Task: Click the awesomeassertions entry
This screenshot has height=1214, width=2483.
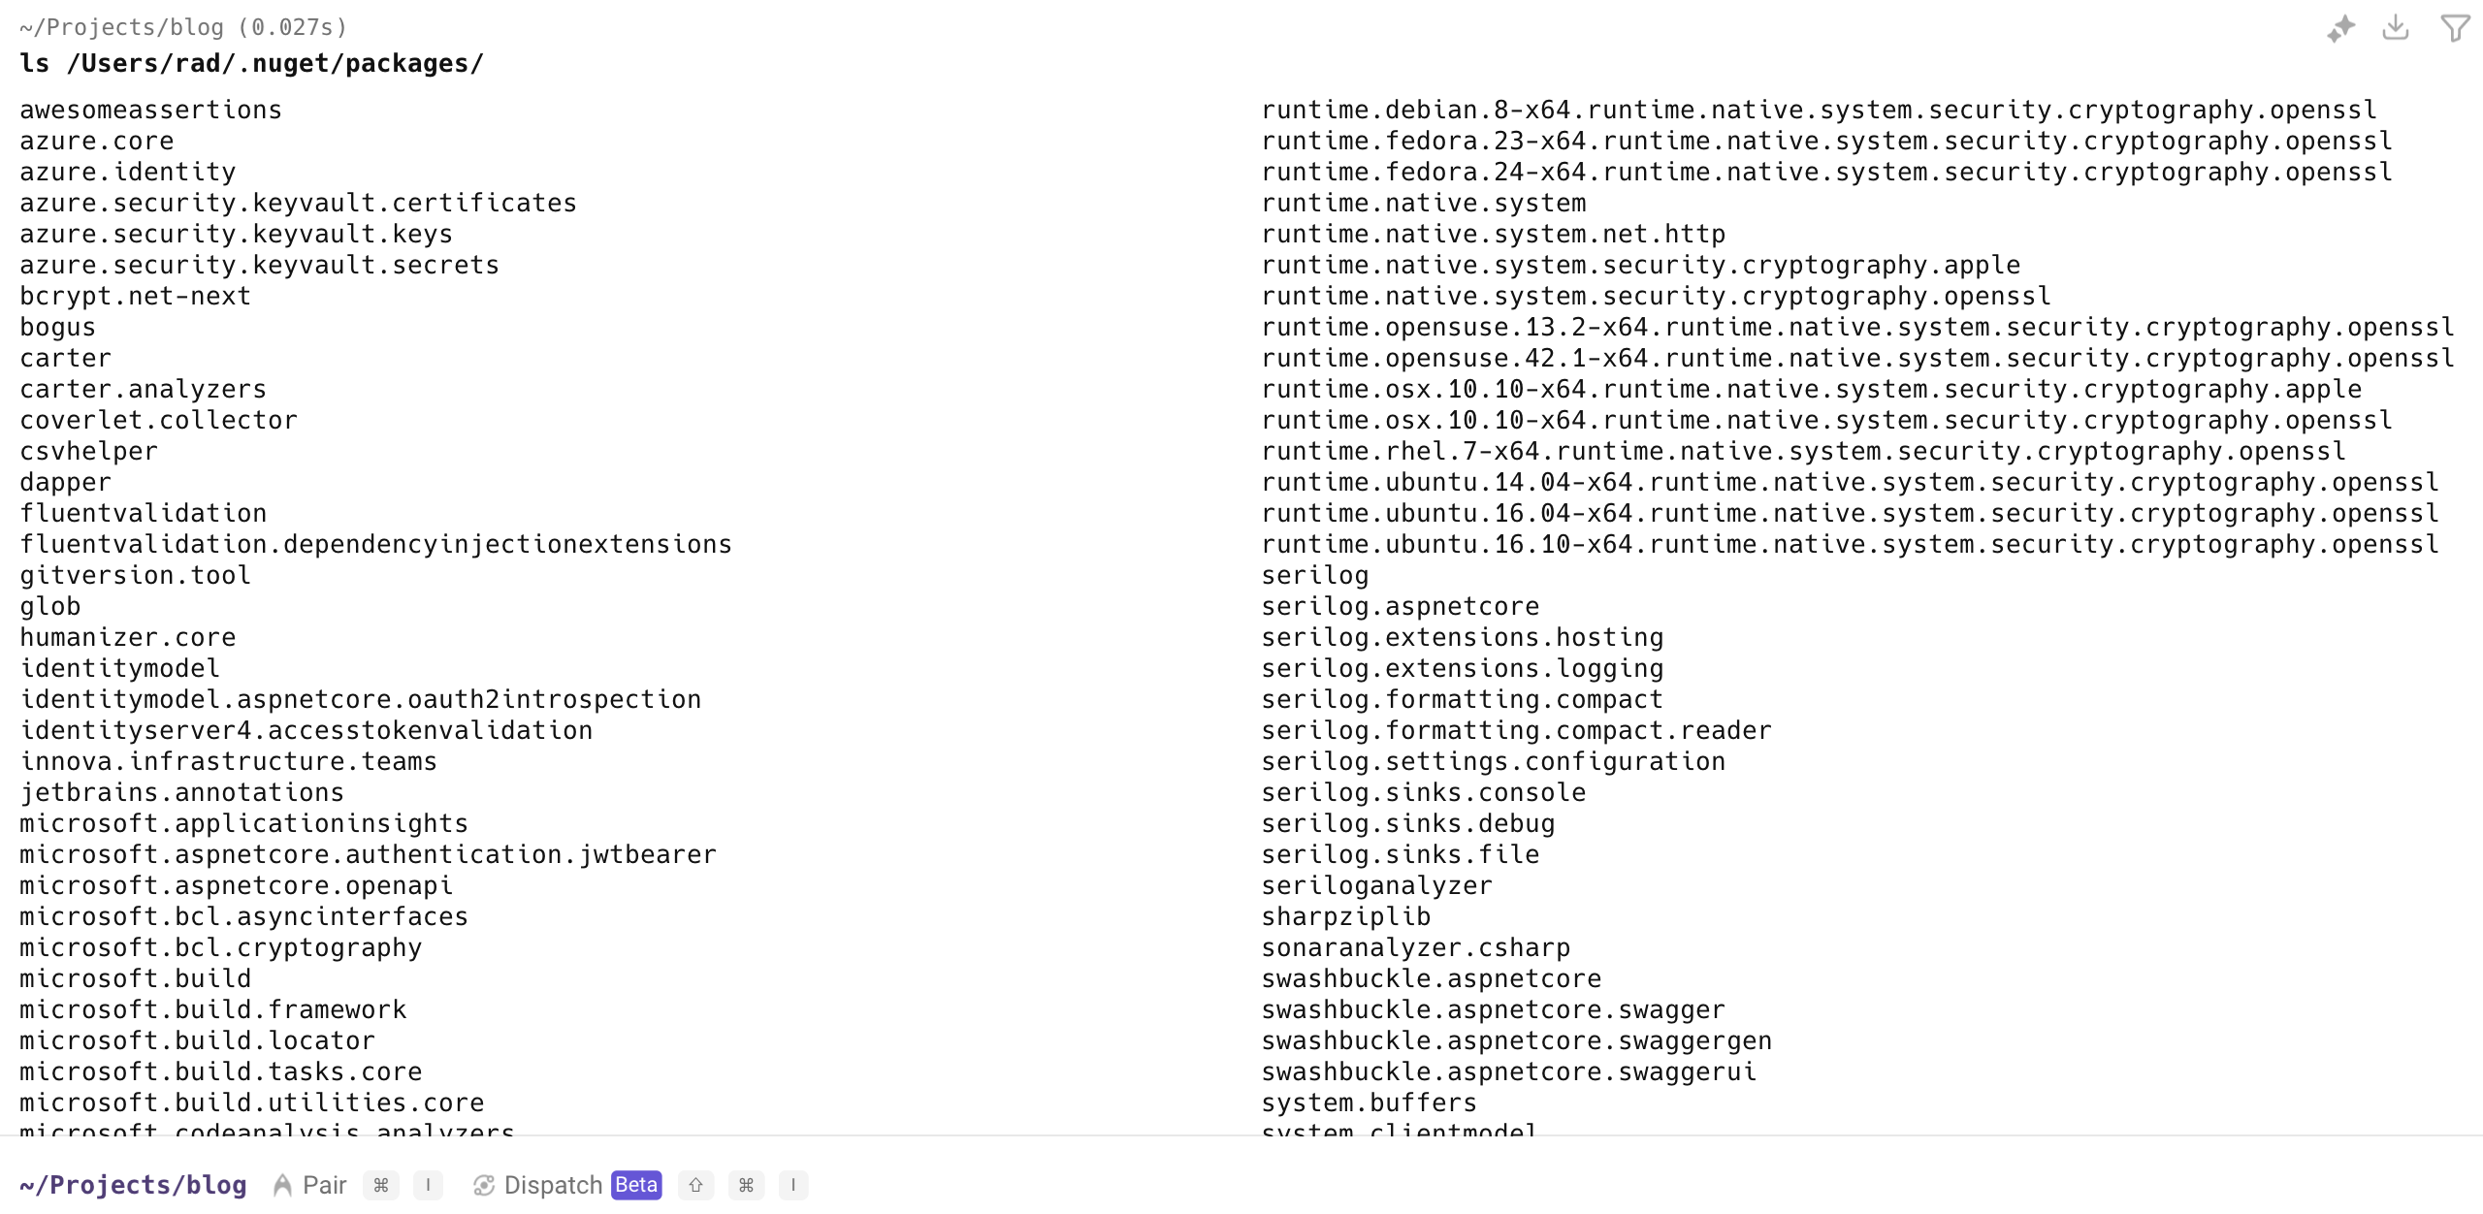Action: point(150,111)
